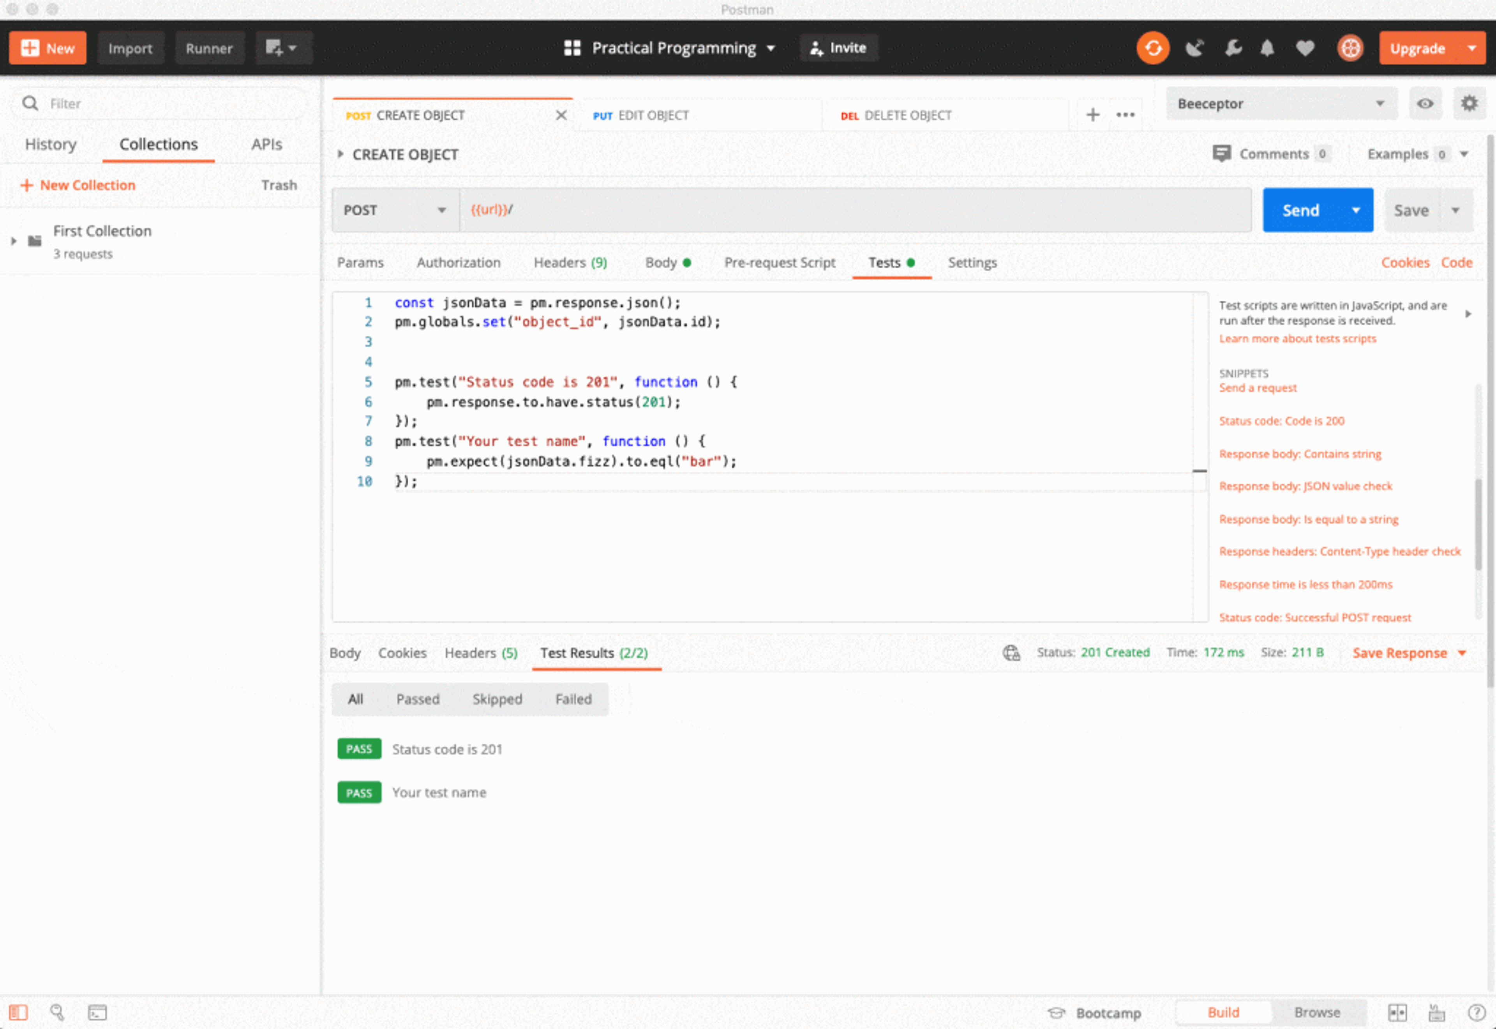1496x1029 pixels.
Task: Open the notifications bell
Action: (x=1267, y=48)
